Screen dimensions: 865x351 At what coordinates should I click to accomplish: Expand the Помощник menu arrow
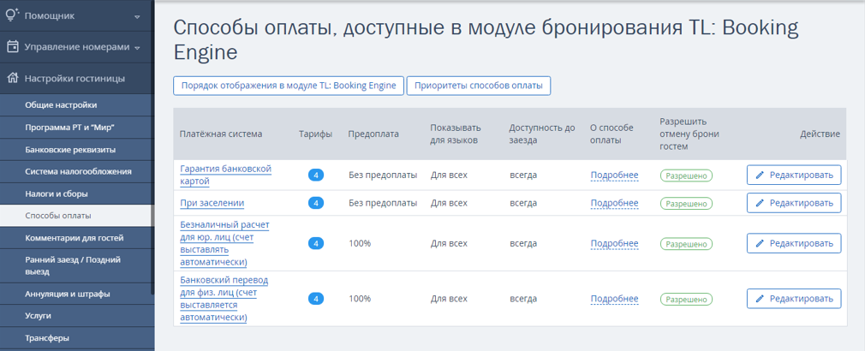137,16
